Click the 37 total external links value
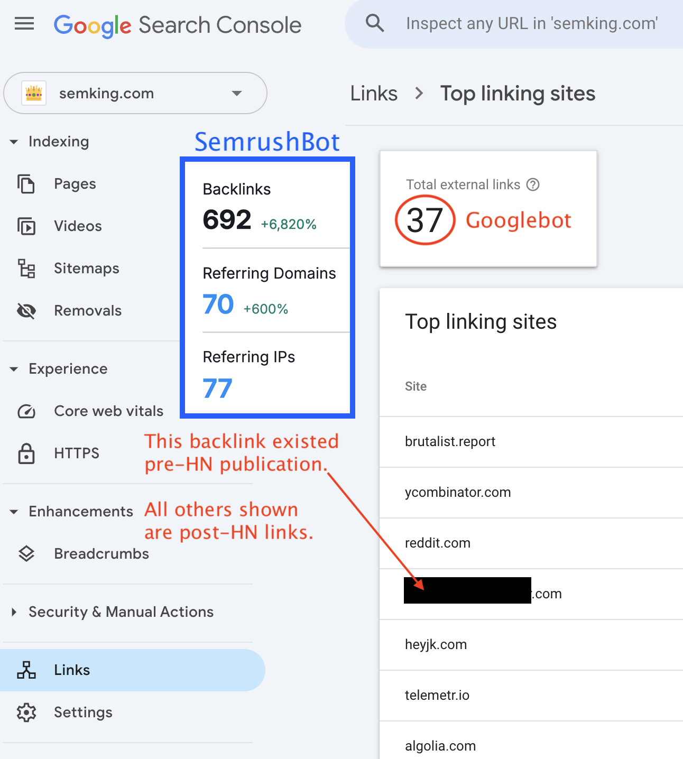Viewport: 683px width, 759px height. click(x=424, y=220)
